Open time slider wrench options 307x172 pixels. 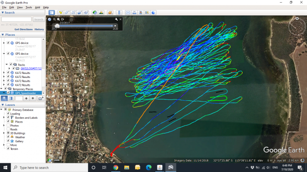(116, 19)
